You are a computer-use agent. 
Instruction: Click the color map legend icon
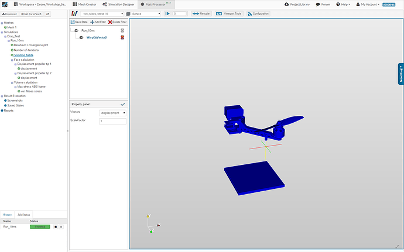point(74,13)
